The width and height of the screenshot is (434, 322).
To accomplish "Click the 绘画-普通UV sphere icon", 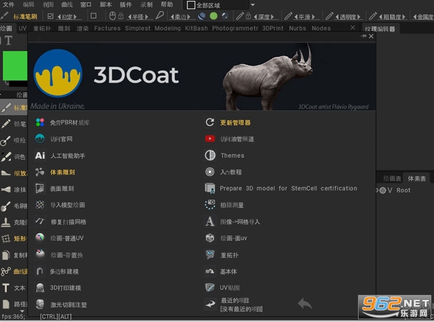I will pyautogui.click(x=40, y=238).
